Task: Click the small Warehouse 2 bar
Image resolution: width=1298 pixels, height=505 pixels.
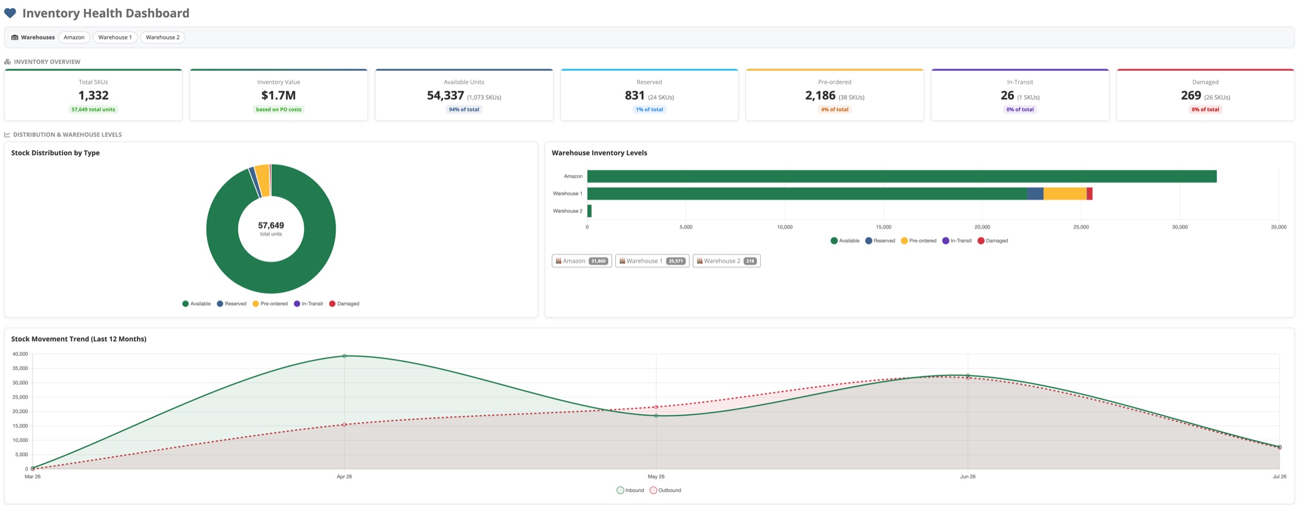Action: (589, 211)
